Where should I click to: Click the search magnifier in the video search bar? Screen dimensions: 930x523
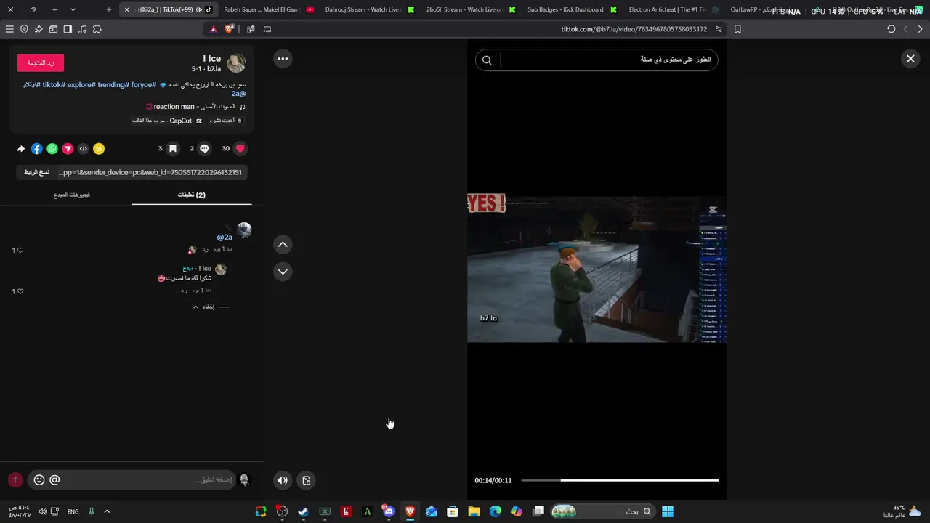tap(487, 60)
